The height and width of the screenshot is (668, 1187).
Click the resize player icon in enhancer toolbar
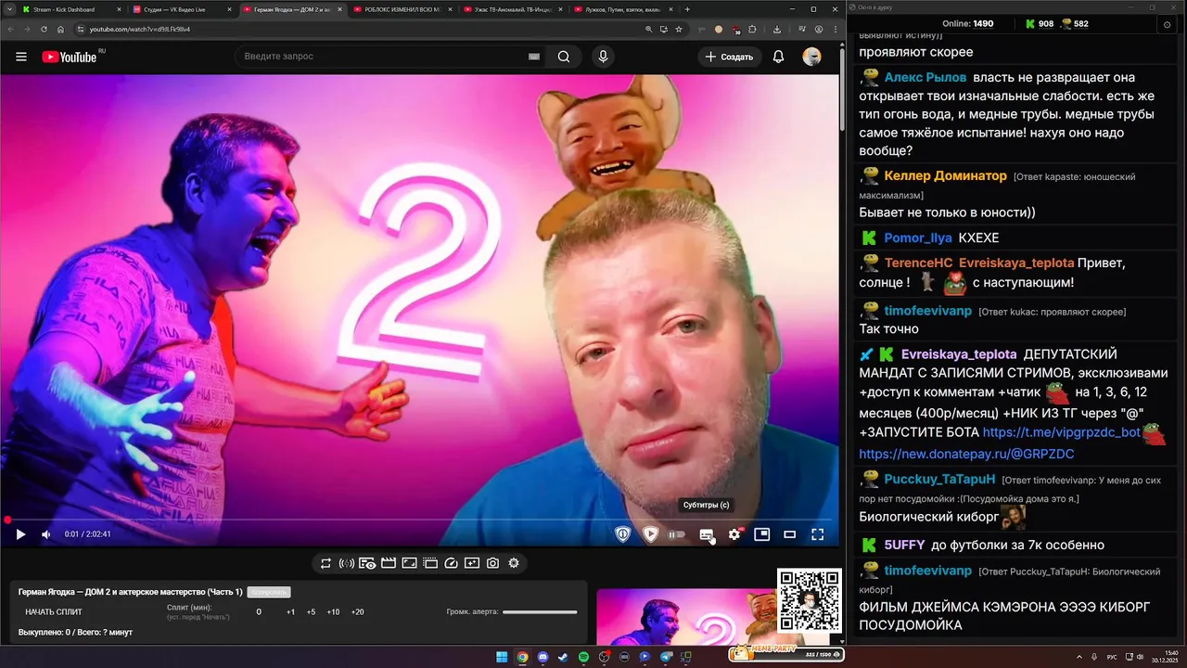409,563
